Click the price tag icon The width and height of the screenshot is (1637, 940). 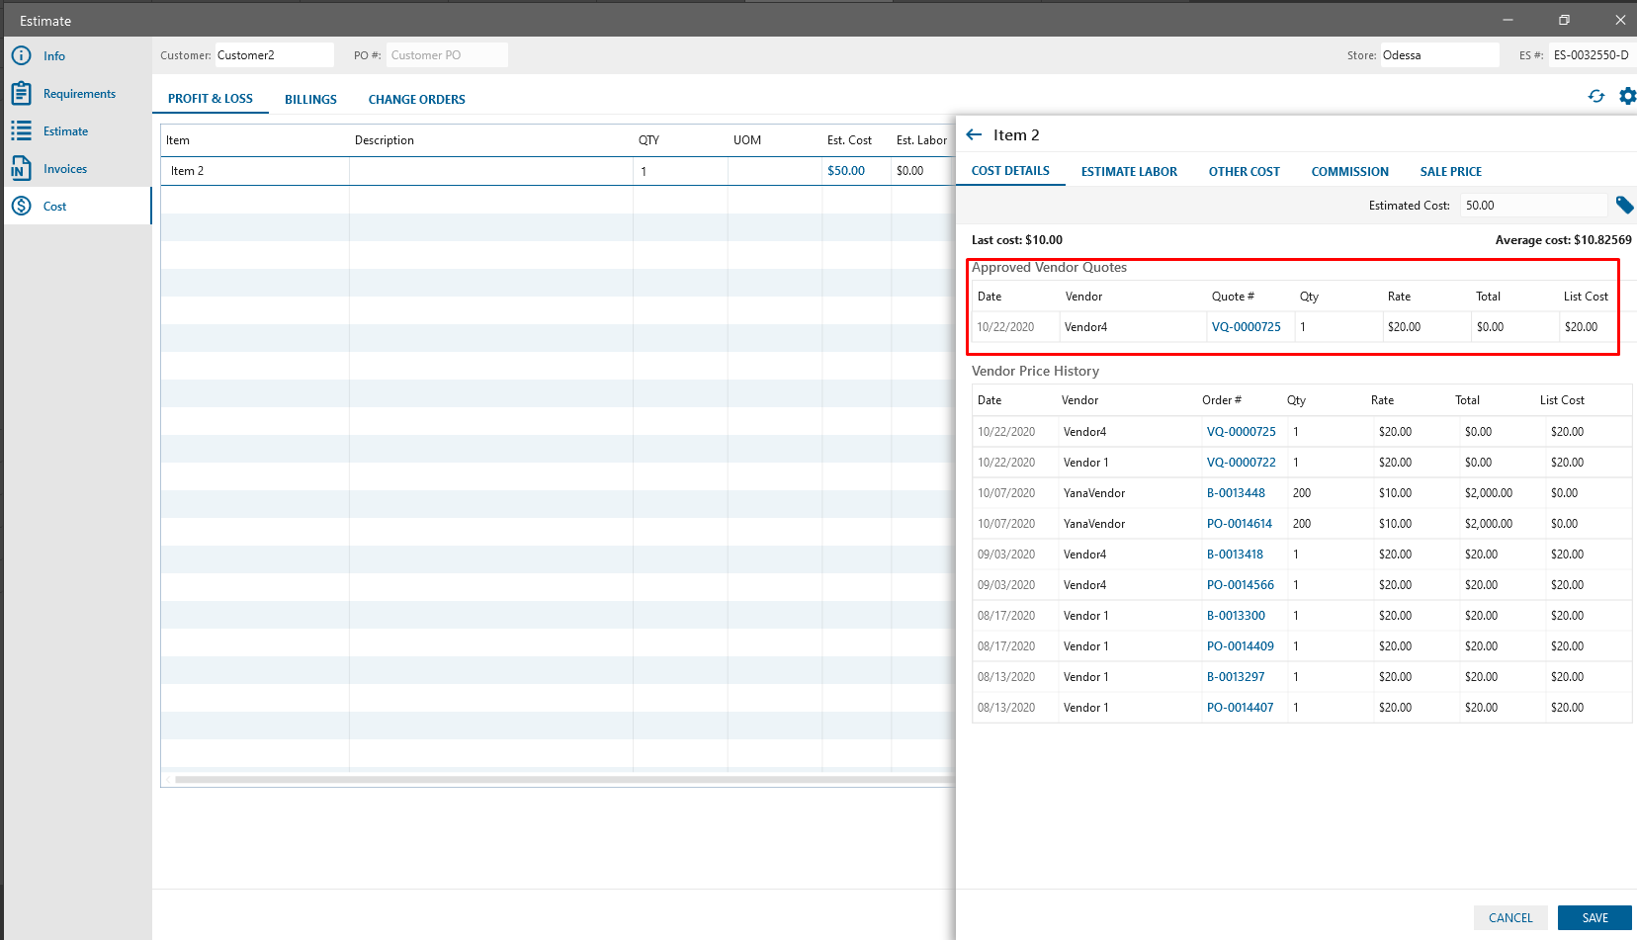[1624, 205]
